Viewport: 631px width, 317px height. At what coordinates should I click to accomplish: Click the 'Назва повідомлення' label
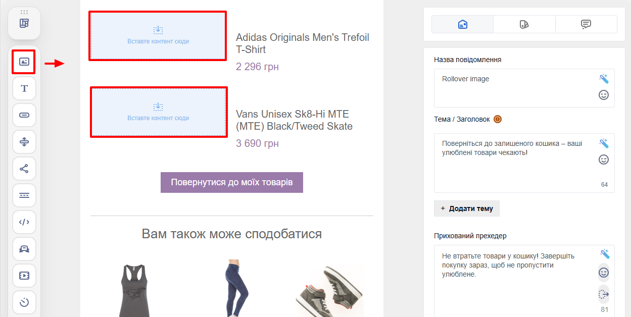pos(467,60)
